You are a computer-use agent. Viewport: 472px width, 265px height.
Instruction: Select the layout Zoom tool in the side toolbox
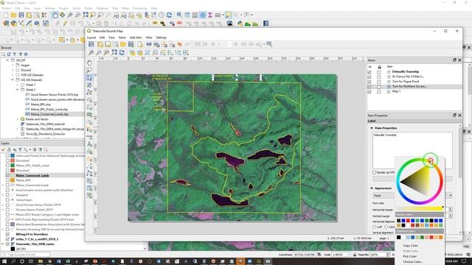89,70
